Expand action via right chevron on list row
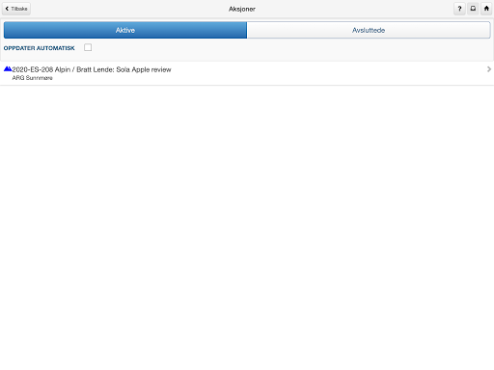494x370 pixels. tap(489, 69)
